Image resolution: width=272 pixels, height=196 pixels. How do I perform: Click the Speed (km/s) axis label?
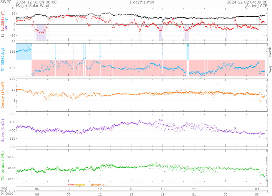(3, 130)
